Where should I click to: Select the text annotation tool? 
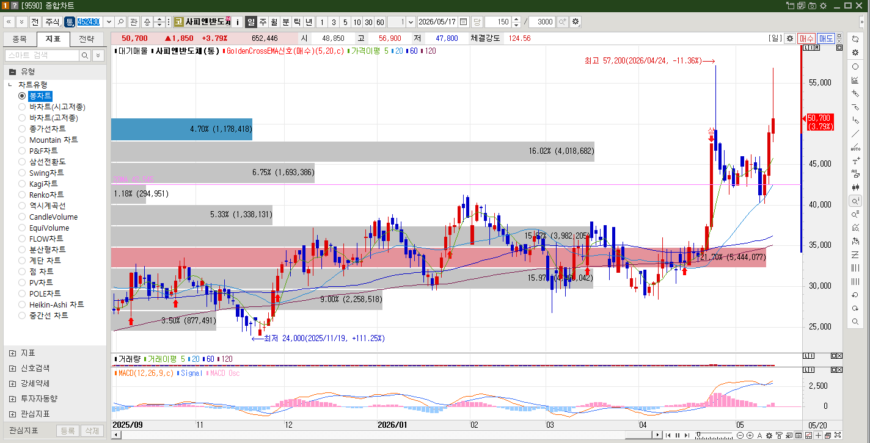pyautogui.click(x=855, y=160)
